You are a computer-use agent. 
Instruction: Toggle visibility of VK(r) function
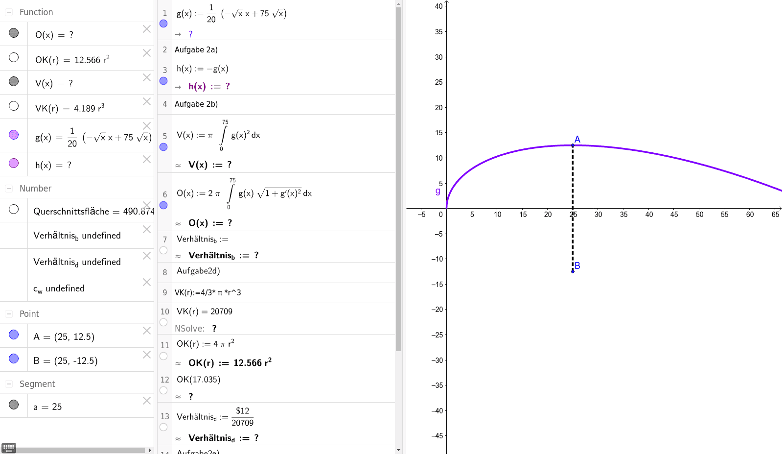14,106
